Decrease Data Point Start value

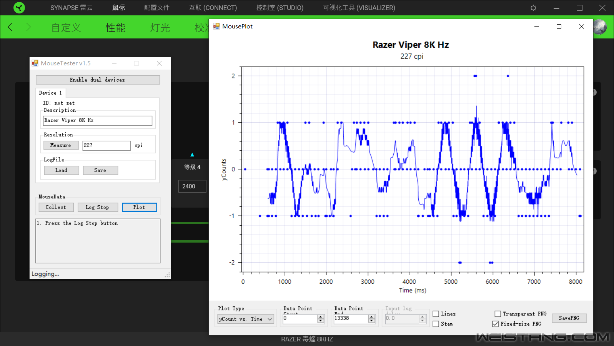point(321,321)
